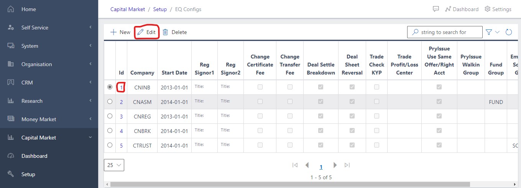
Task: Click the Dashboard graph icon in top header
Action: [448, 9]
